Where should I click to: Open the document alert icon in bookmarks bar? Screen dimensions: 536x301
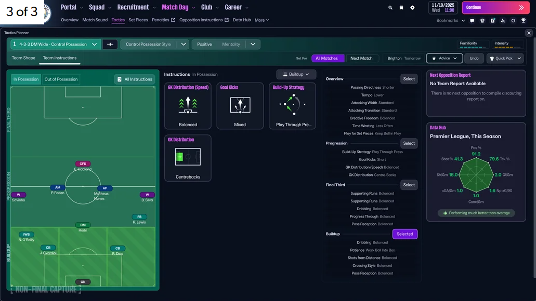(x=492, y=20)
